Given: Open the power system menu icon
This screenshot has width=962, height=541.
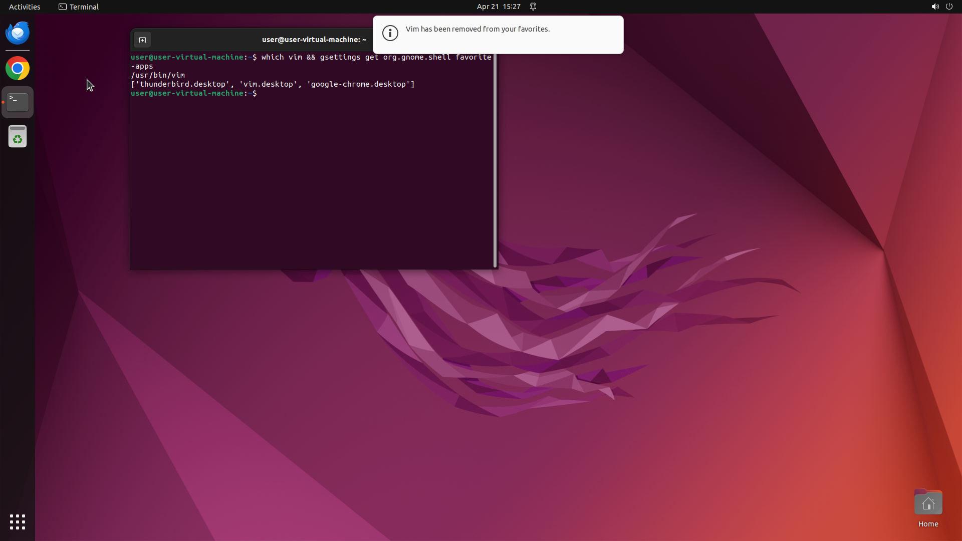Looking at the screenshot, I should tap(949, 7).
